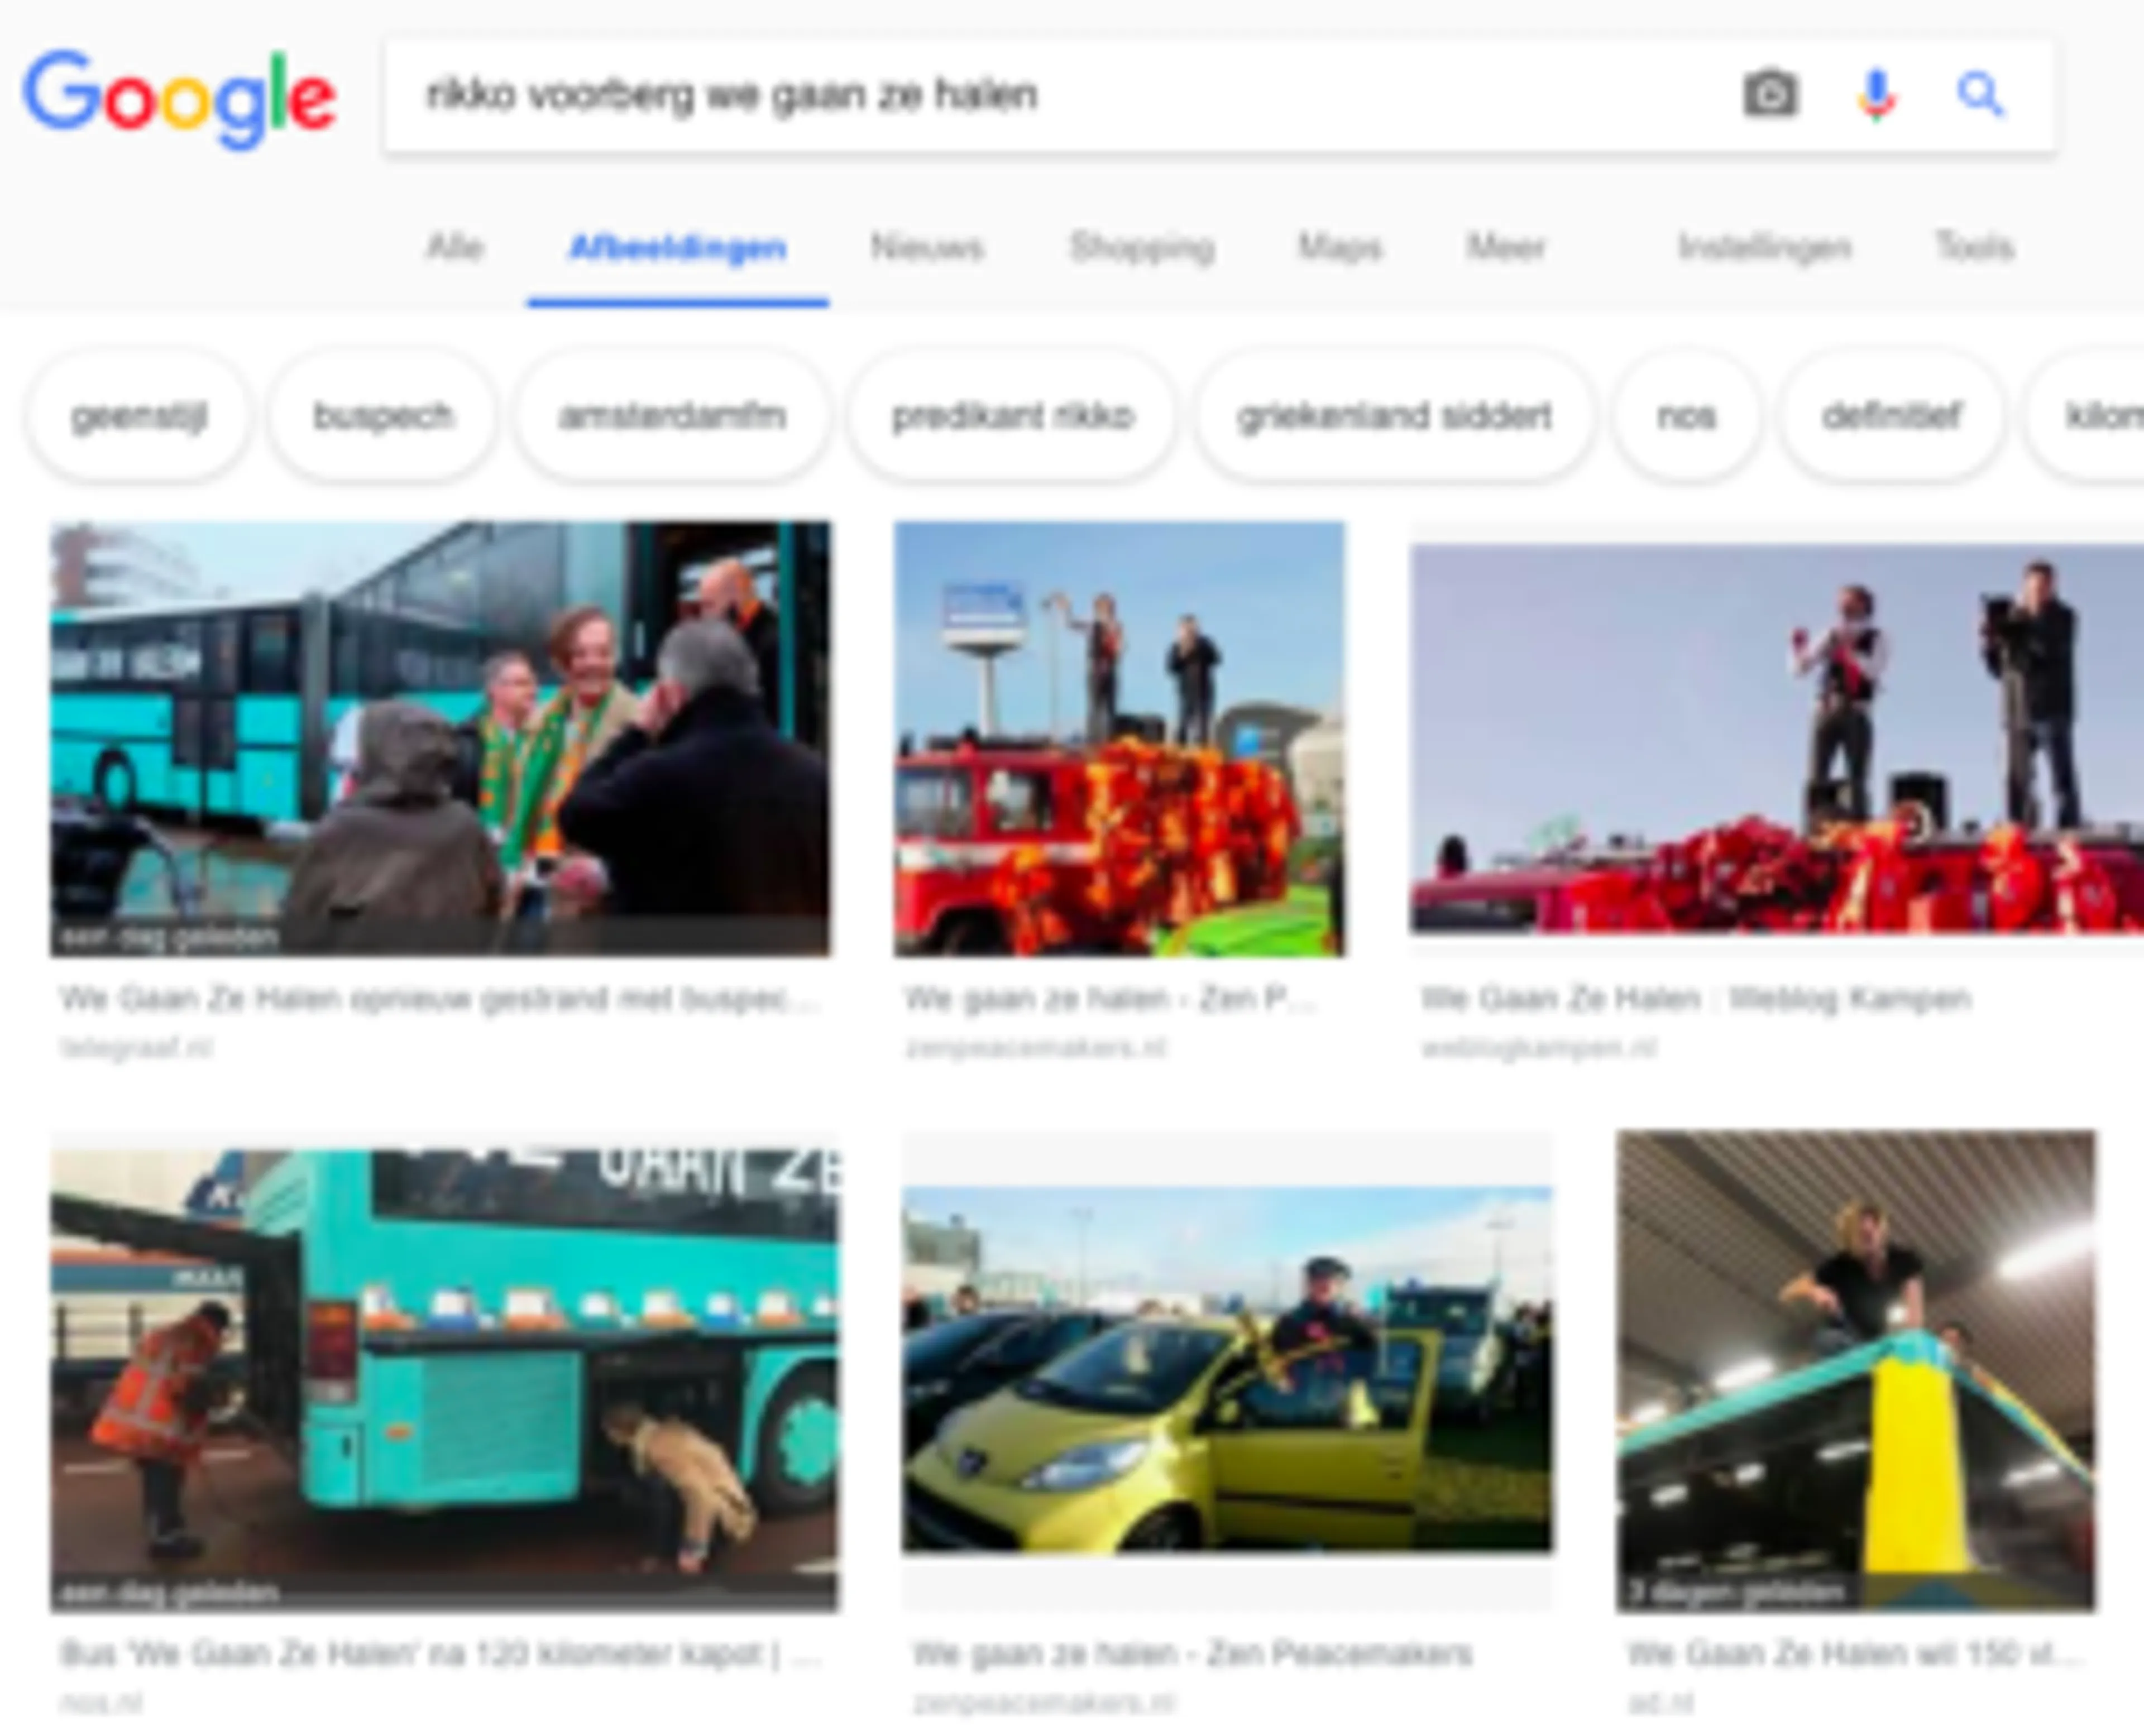Screen dimensions: 2144x1736
Task: Click the Google logo
Action: click(180, 98)
